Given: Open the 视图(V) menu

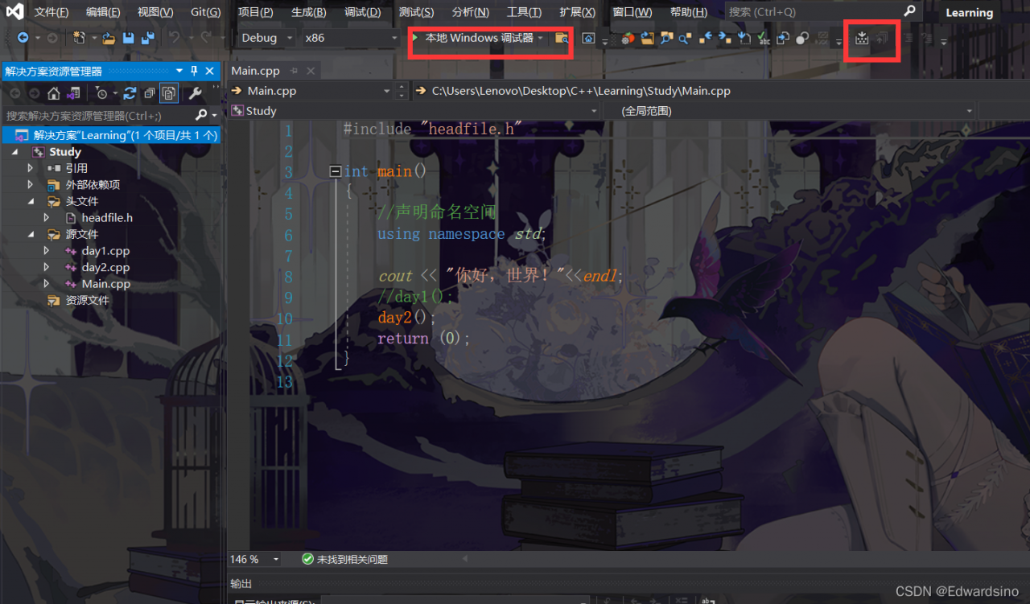Looking at the screenshot, I should 155,12.
